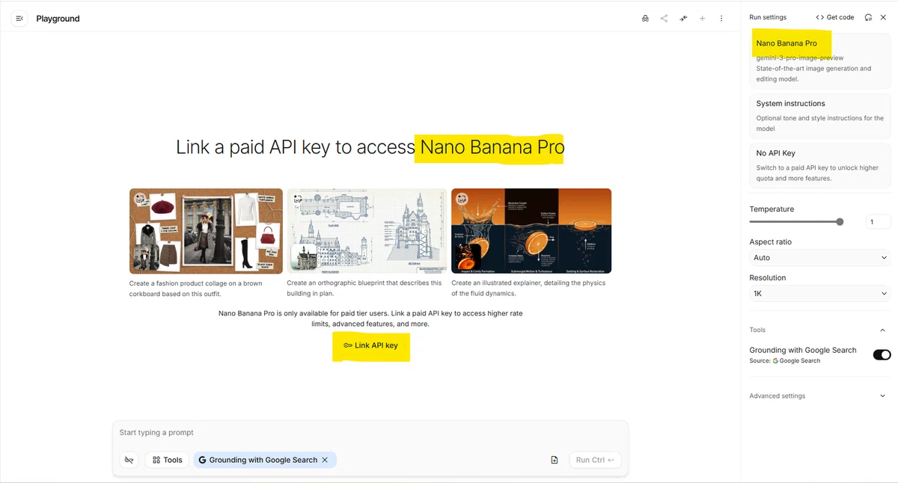The height and width of the screenshot is (483, 898).
Task: Click the Run Ctrl button
Action: pos(595,460)
